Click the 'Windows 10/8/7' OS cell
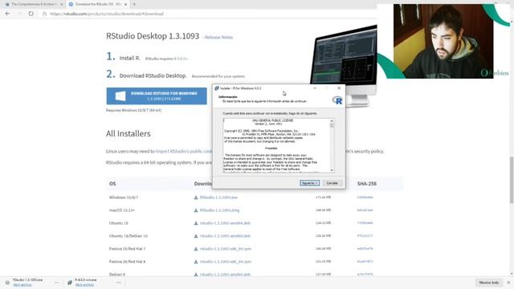Screen dimensions: 514x289 pos(124,197)
